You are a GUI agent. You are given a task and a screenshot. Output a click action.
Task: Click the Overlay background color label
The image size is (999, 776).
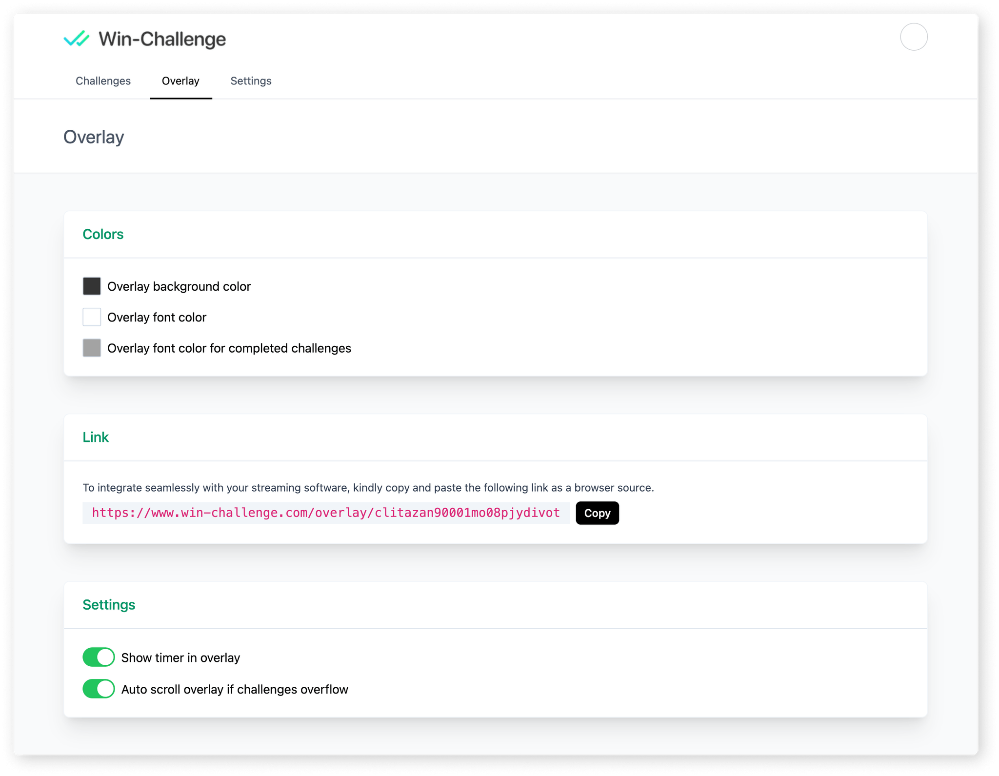click(x=179, y=286)
